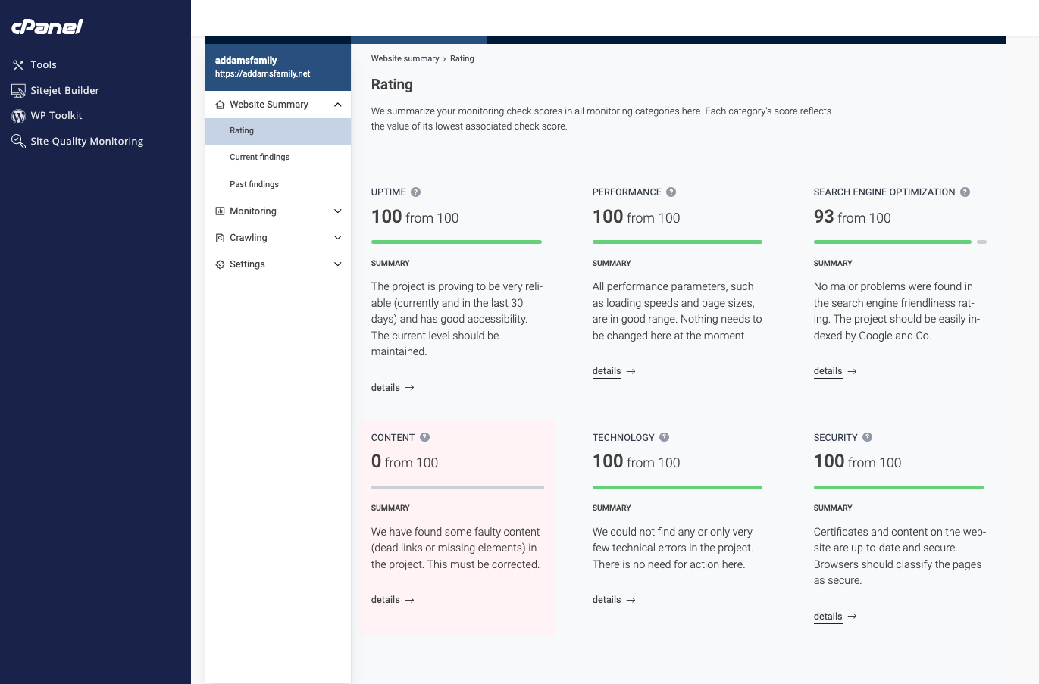The image size is (1039, 684).
Task: Expand the Crawling menu section
Action: [x=337, y=238]
